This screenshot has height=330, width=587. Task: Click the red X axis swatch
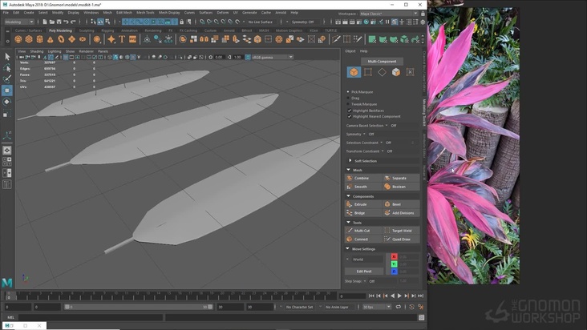coord(394,256)
